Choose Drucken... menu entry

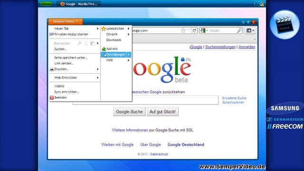tap(61, 69)
